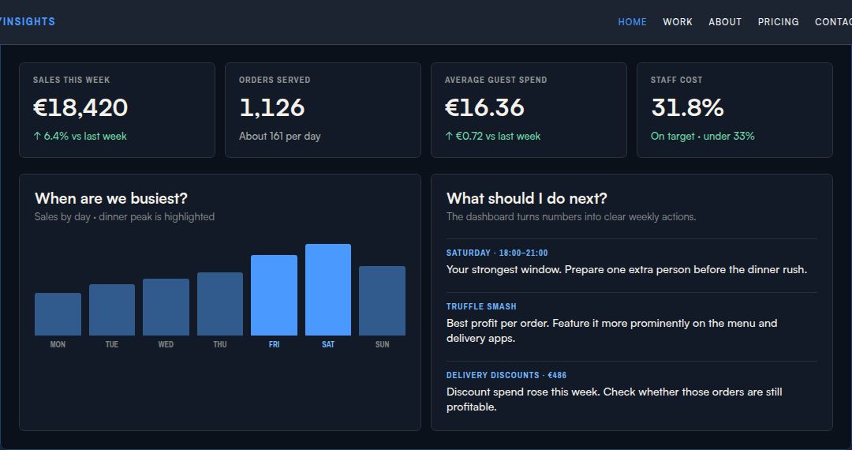
Task: Click 'Your strongest window' recommendation text
Action: 626,269
